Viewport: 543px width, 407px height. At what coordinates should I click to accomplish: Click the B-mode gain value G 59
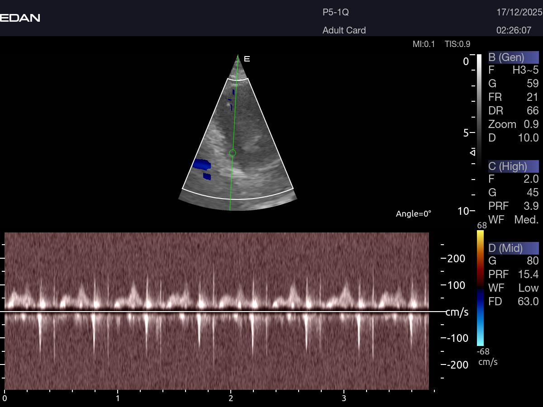tap(513, 84)
